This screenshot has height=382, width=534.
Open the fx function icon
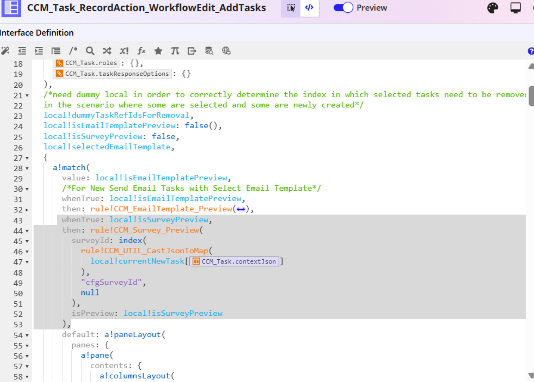point(141,51)
